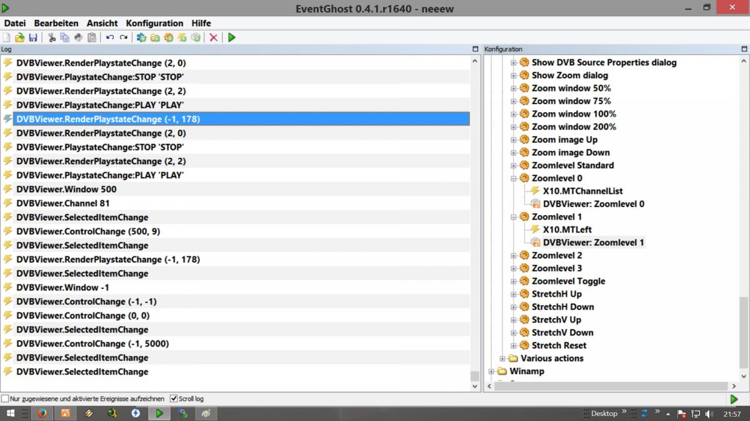
Task: Open the Konfiguration menu
Action: point(154,23)
